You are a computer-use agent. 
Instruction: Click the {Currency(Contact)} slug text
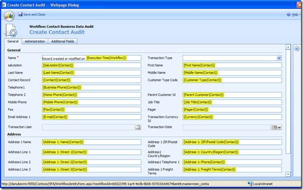198,117
